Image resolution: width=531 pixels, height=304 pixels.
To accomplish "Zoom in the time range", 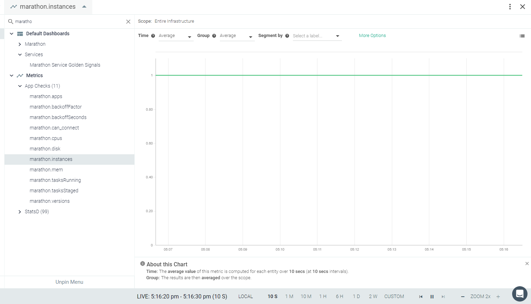I will click(x=498, y=297).
